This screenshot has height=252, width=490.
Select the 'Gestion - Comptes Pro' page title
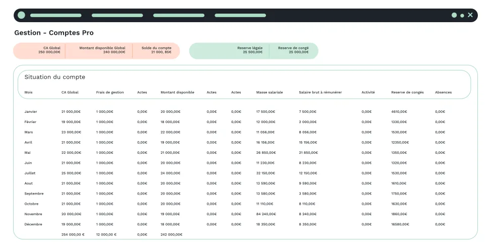54,33
